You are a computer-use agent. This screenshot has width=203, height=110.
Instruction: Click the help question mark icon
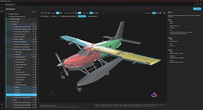(195, 4)
